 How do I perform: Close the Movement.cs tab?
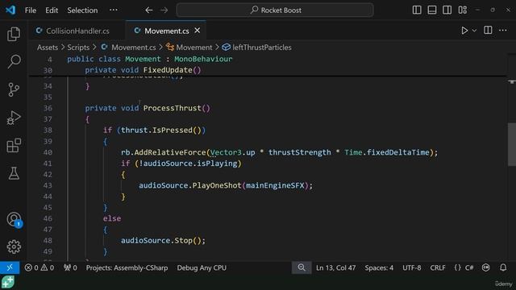click(197, 31)
